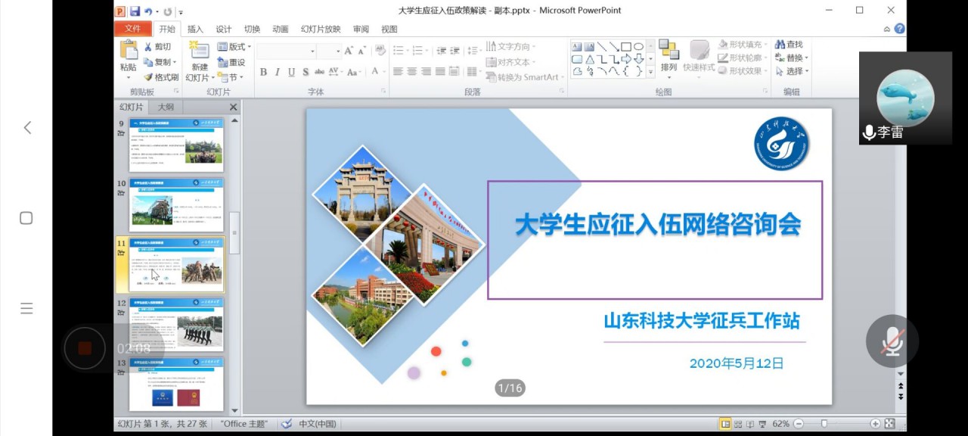This screenshot has width=968, height=436.
Task: Switch to slide sorter view in status bar
Action: point(737,424)
